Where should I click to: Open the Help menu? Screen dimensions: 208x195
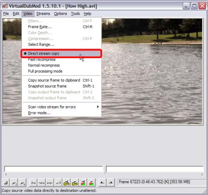coord(87,14)
